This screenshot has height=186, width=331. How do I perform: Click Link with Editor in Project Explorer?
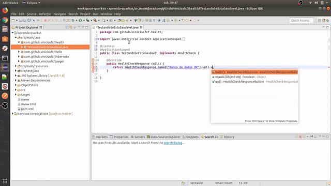coord(71,27)
